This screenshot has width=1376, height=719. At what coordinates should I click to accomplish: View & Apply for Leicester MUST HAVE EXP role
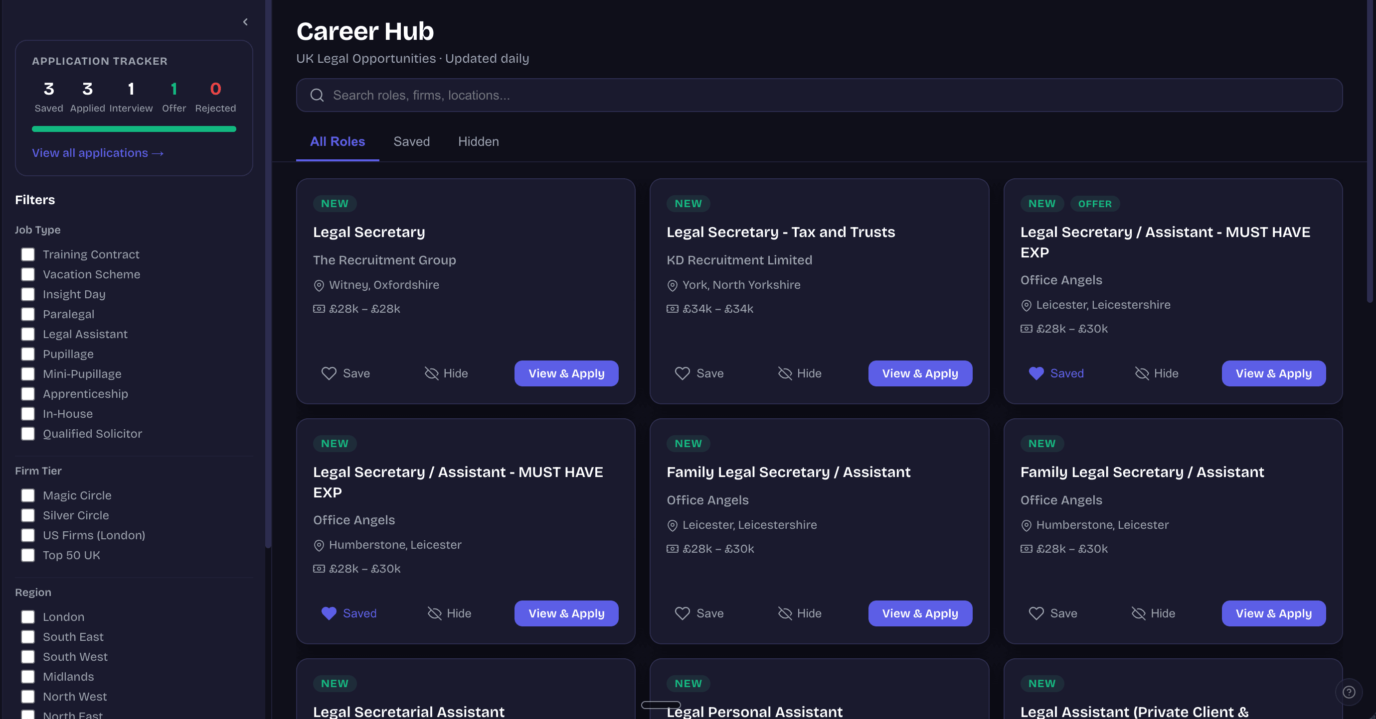tap(1273, 373)
